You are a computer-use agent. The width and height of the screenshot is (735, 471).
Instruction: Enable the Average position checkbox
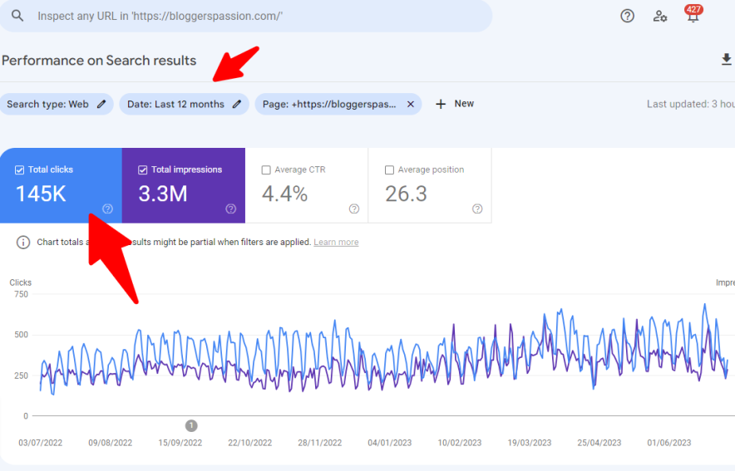(x=389, y=169)
